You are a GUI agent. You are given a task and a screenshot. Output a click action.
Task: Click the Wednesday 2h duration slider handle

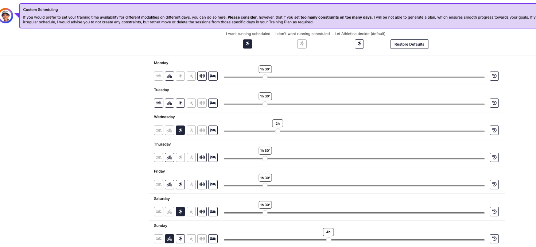point(278,131)
